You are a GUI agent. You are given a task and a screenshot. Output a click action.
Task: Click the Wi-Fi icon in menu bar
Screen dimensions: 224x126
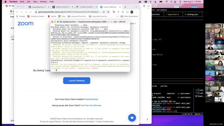click(167, 2)
